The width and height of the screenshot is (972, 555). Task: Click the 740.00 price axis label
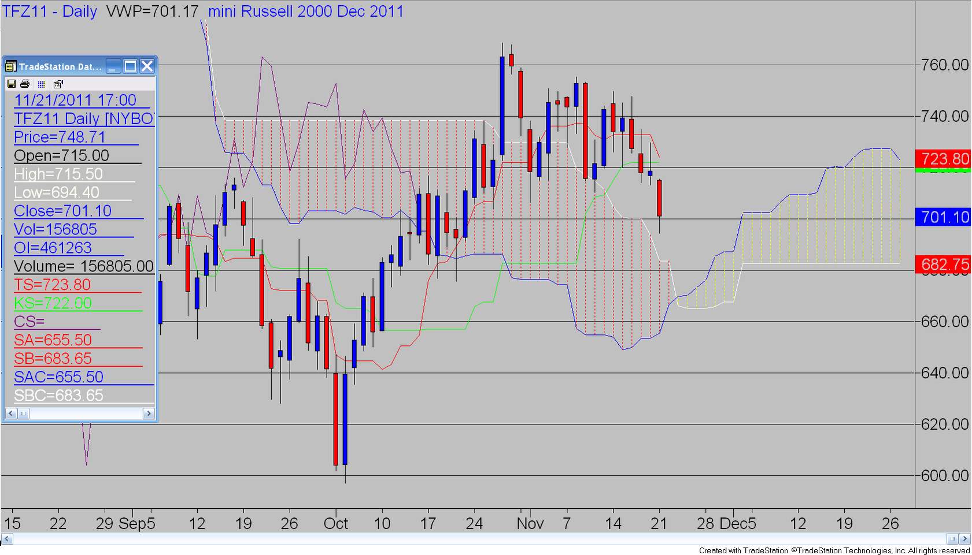click(x=945, y=116)
